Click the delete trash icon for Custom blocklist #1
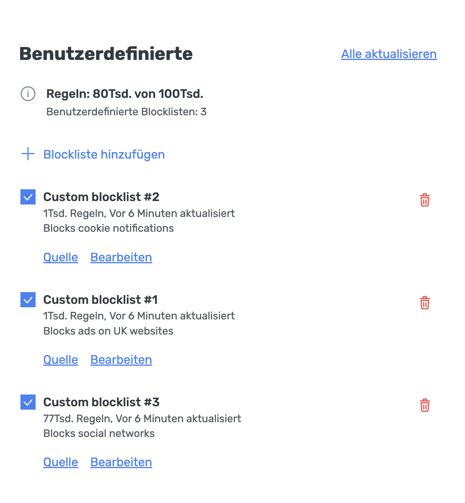The height and width of the screenshot is (503, 465). (x=424, y=303)
